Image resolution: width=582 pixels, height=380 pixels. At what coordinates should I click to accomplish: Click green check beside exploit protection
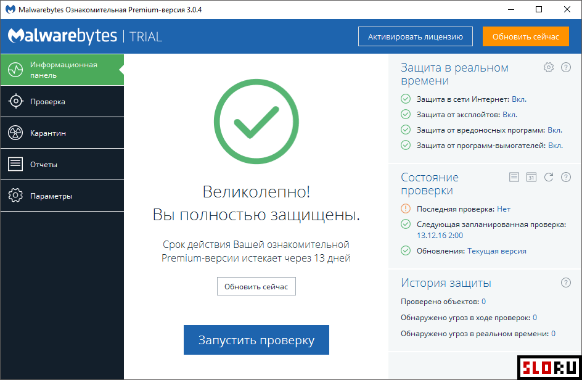point(406,114)
